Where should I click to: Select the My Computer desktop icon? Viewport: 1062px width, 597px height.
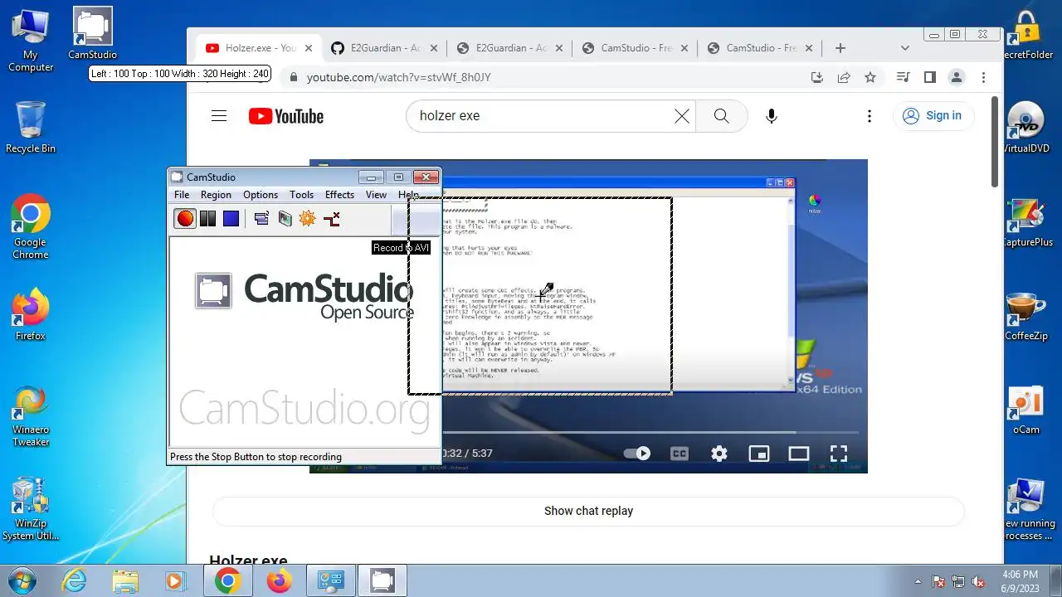pos(31,40)
